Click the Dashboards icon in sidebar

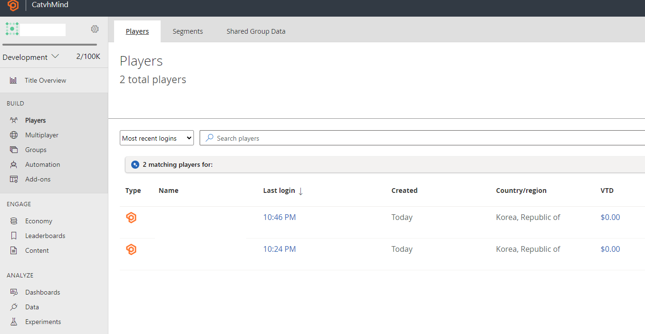14,292
